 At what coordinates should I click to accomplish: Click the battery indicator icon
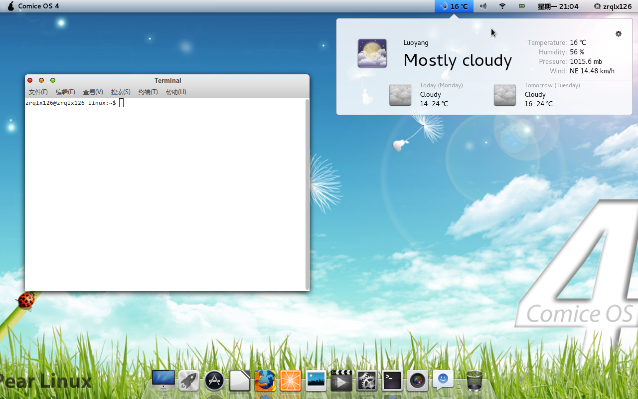(x=522, y=6)
